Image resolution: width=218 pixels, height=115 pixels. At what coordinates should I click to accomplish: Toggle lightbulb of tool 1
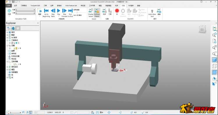tap(14, 48)
